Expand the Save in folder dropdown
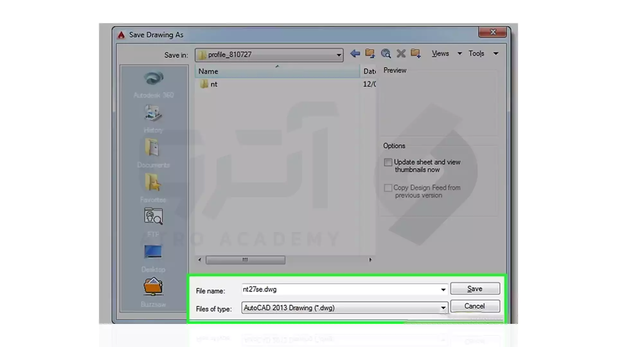 339,55
